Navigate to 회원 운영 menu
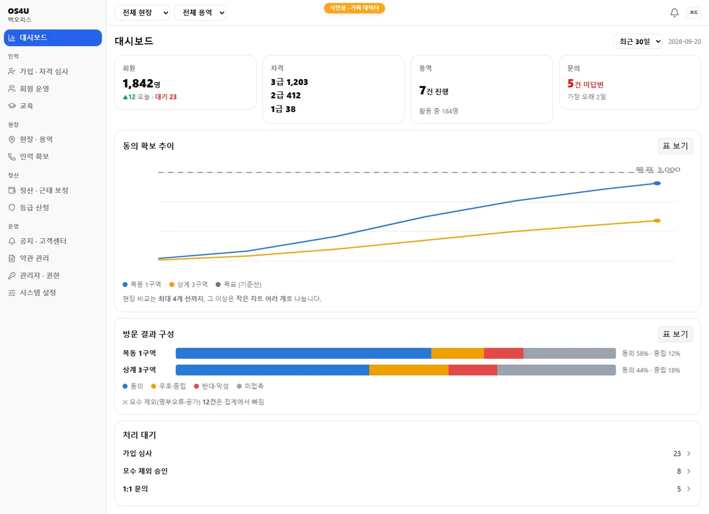Viewport: 709px width, 514px height. point(53,89)
